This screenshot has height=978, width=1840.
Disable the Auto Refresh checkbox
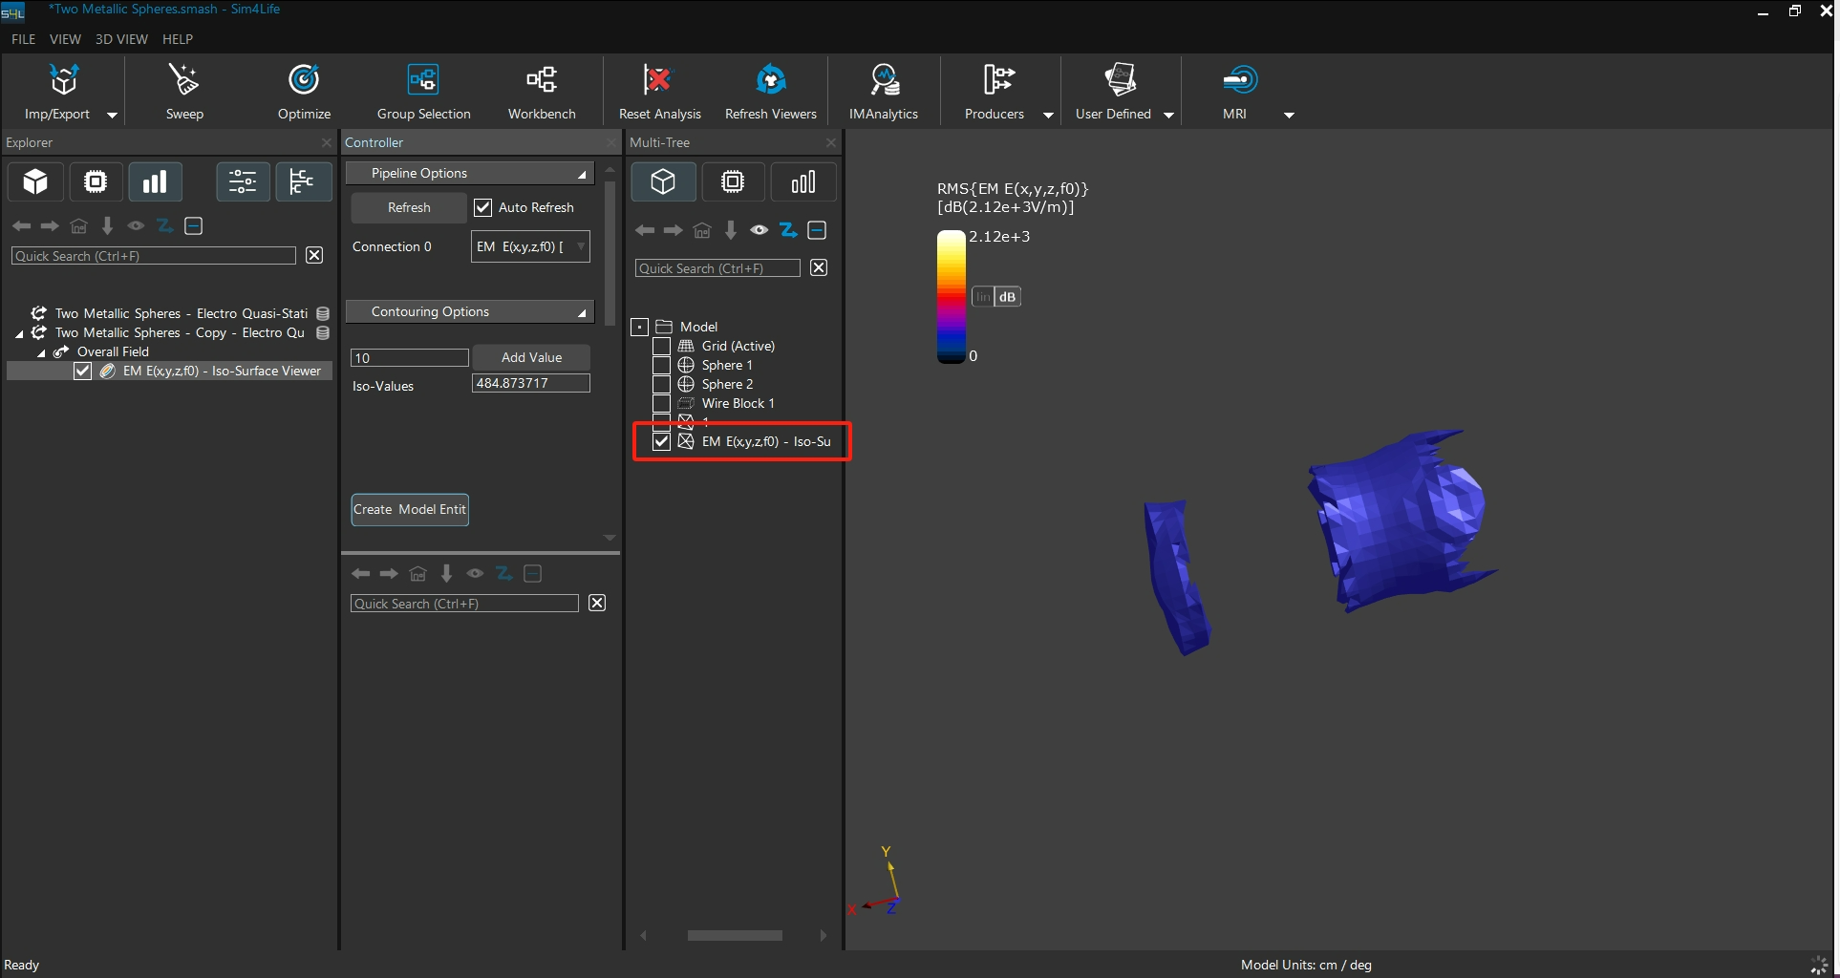pos(483,208)
